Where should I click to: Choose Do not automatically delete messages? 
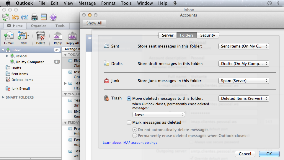pyautogui.click(x=134, y=130)
